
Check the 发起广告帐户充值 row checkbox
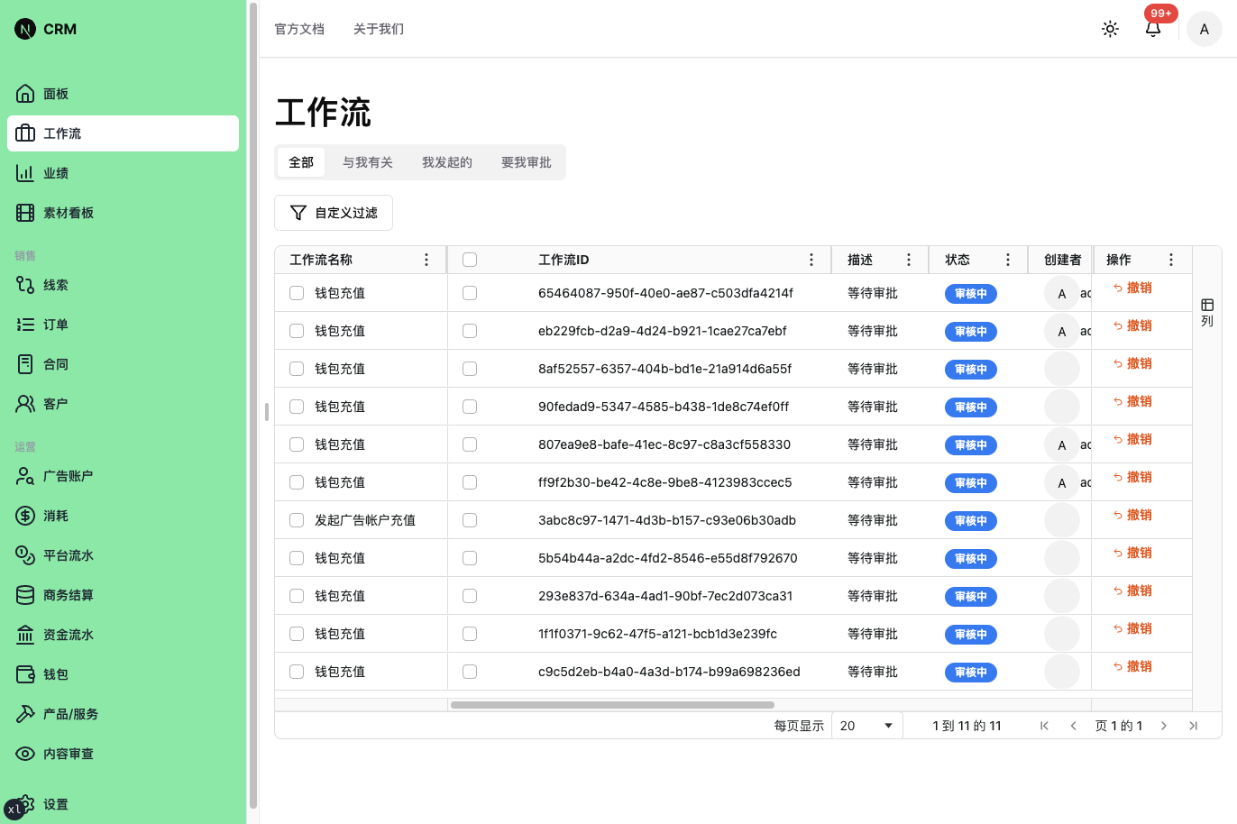pyautogui.click(x=296, y=519)
